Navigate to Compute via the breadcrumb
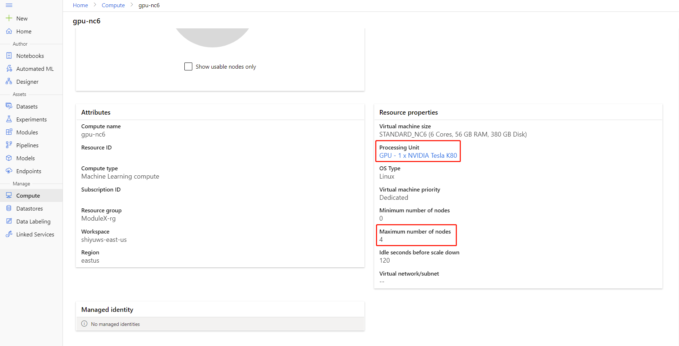Screen dimensions: 679x346 113,5
